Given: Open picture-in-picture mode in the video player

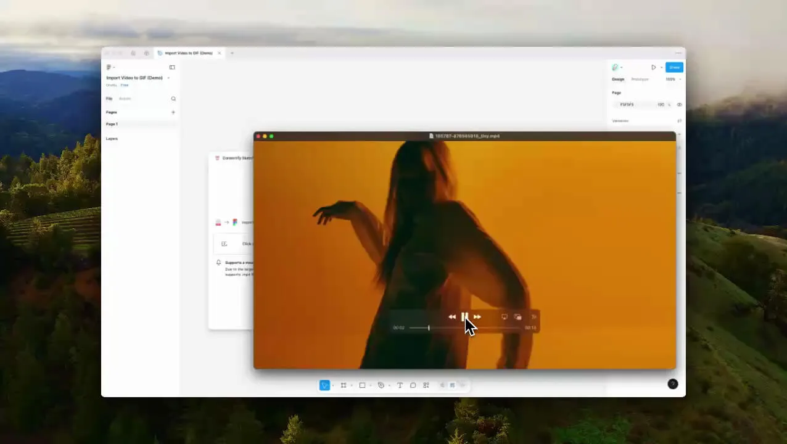Looking at the screenshot, I should tap(517, 316).
